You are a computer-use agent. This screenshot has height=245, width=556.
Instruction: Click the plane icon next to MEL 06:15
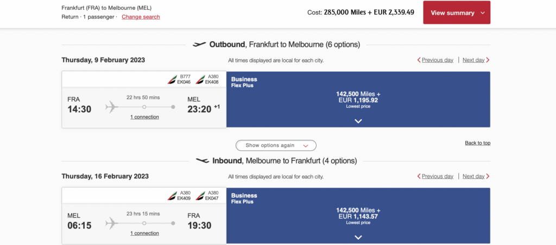[x=112, y=223]
